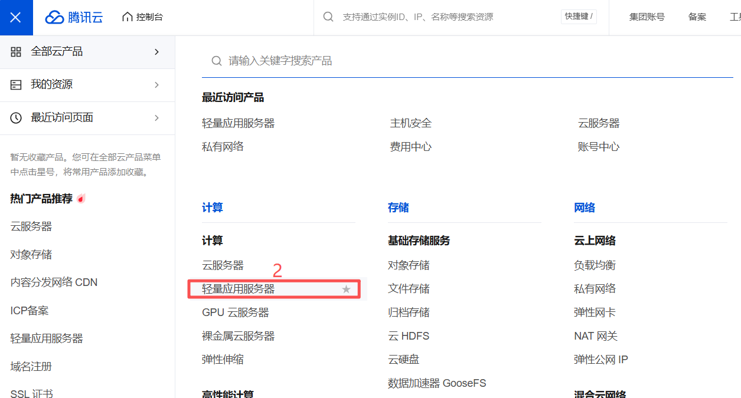Open 内容分发网络 CDN in the sidebar

click(x=54, y=282)
